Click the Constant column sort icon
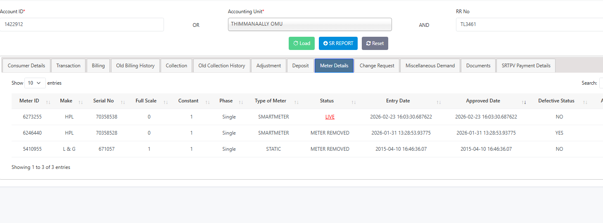603x223 pixels. coord(207,102)
